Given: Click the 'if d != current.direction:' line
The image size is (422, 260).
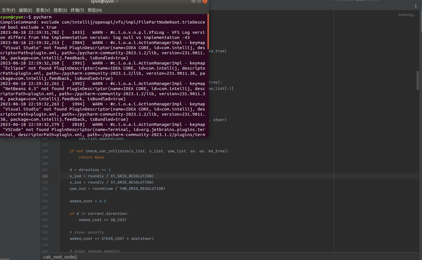Looking at the screenshot, I should click(99, 214).
